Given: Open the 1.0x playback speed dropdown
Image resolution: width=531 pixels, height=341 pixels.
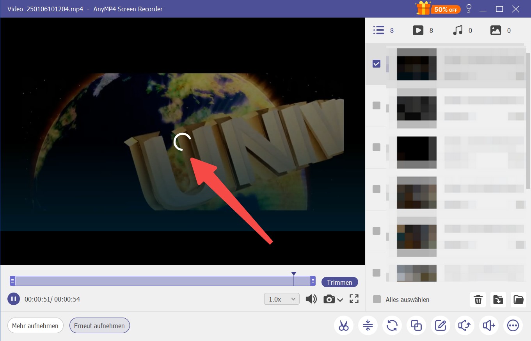Looking at the screenshot, I should [282, 299].
